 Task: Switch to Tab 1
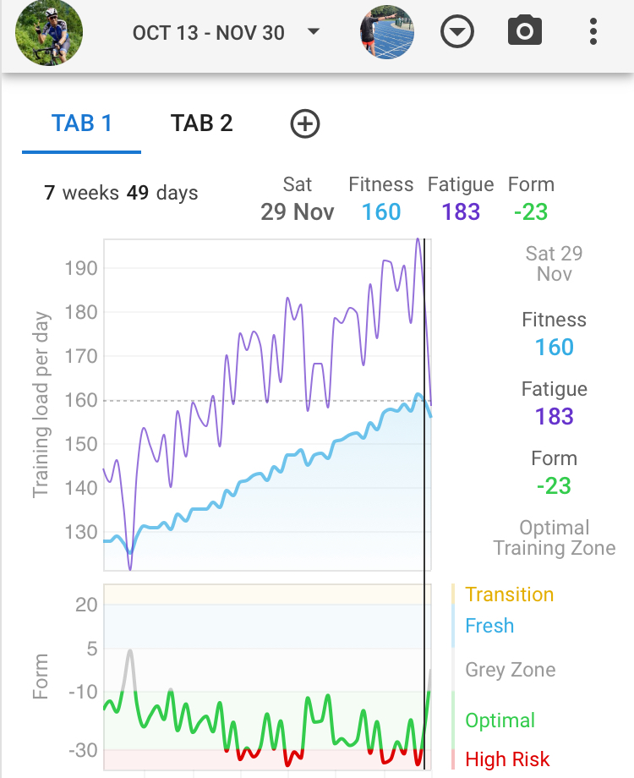81,123
